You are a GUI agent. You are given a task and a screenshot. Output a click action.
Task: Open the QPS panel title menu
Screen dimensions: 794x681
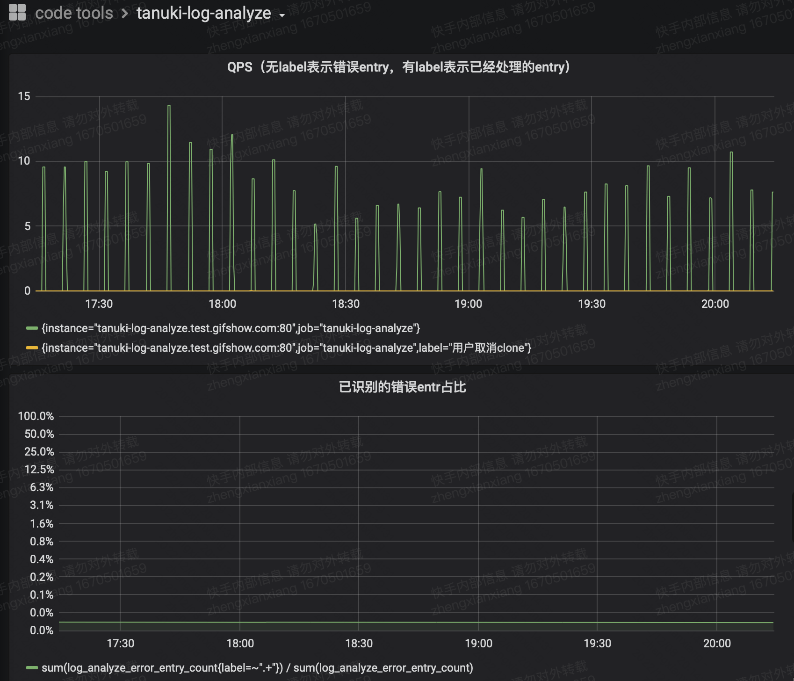[399, 67]
